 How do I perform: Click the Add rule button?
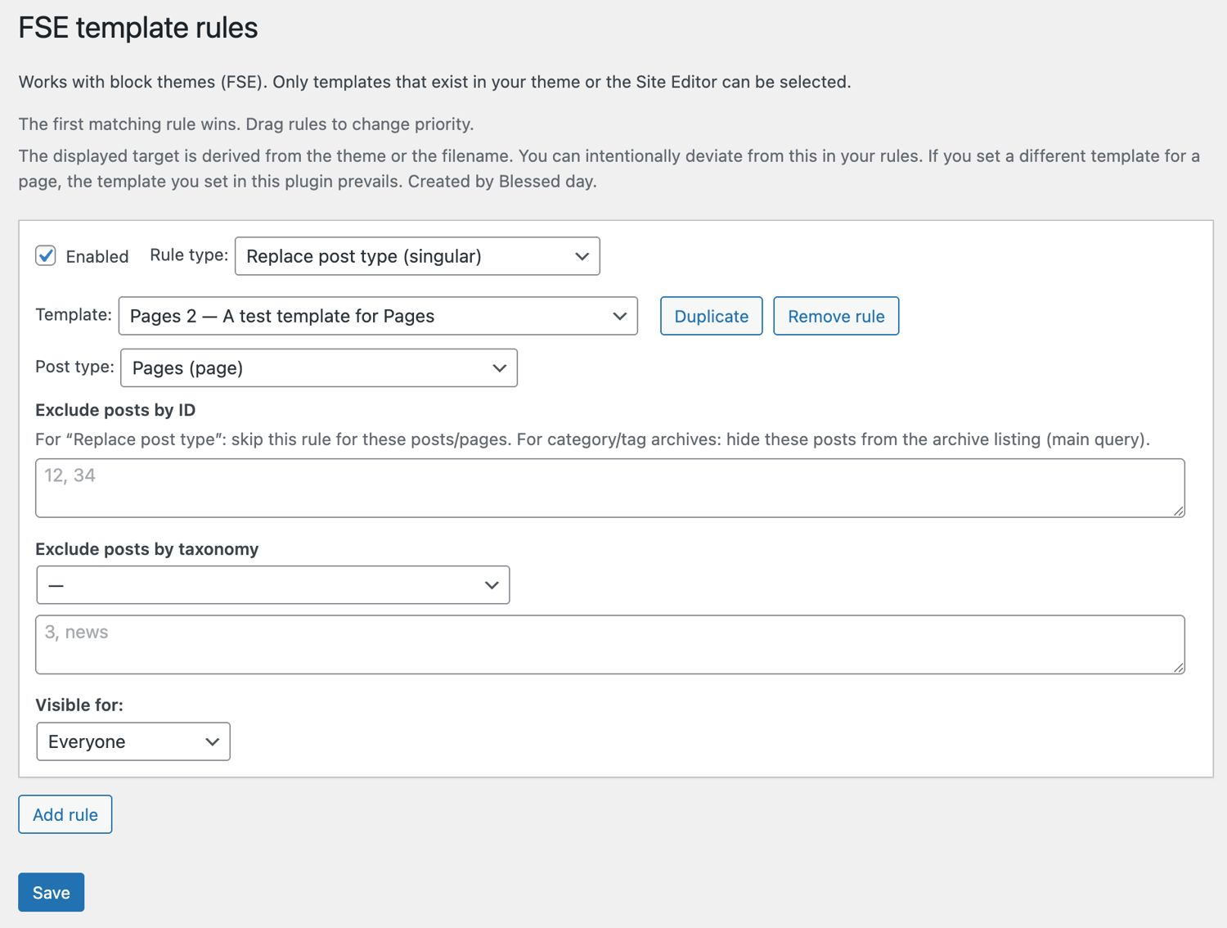(65, 814)
